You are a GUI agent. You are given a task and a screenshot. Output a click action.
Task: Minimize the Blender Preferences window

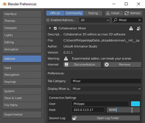[x=114, y=4]
